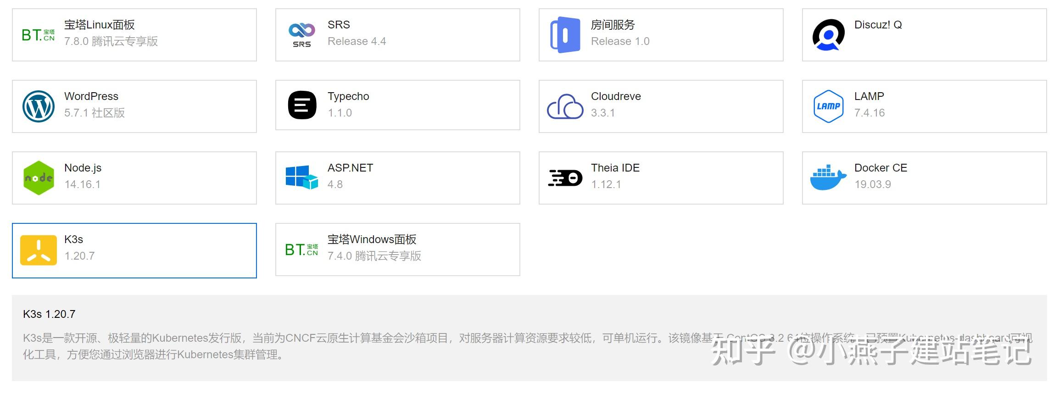The image size is (1059, 394).
Task: Select the Discuz! Q title text
Action: click(878, 25)
